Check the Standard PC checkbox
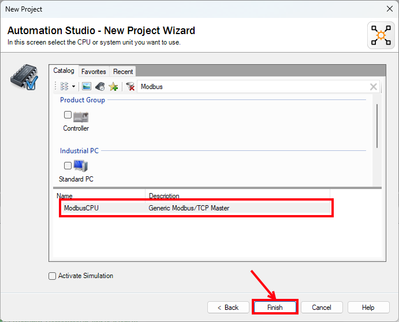The width and height of the screenshot is (399, 322). pos(68,166)
